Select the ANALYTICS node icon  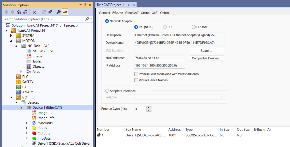[x=19, y=92]
